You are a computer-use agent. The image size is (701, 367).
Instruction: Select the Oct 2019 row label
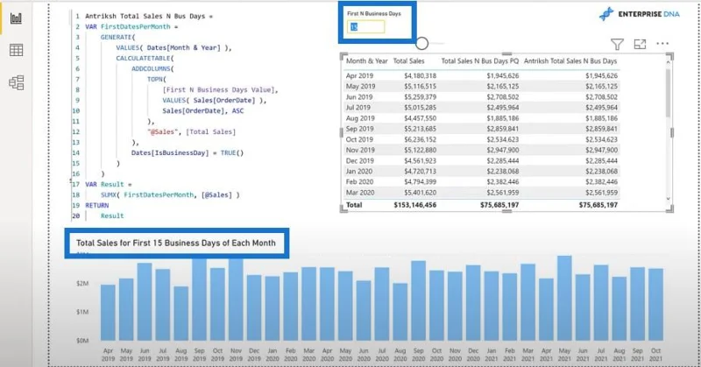coord(359,139)
